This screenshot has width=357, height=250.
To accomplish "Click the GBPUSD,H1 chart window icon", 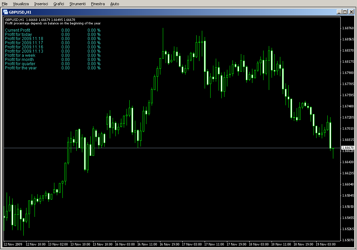I will pyautogui.click(x=6, y=12).
